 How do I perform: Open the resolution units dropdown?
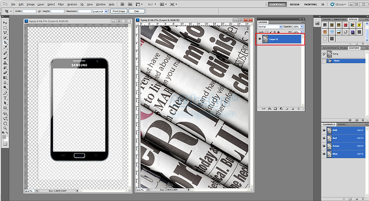[100, 11]
